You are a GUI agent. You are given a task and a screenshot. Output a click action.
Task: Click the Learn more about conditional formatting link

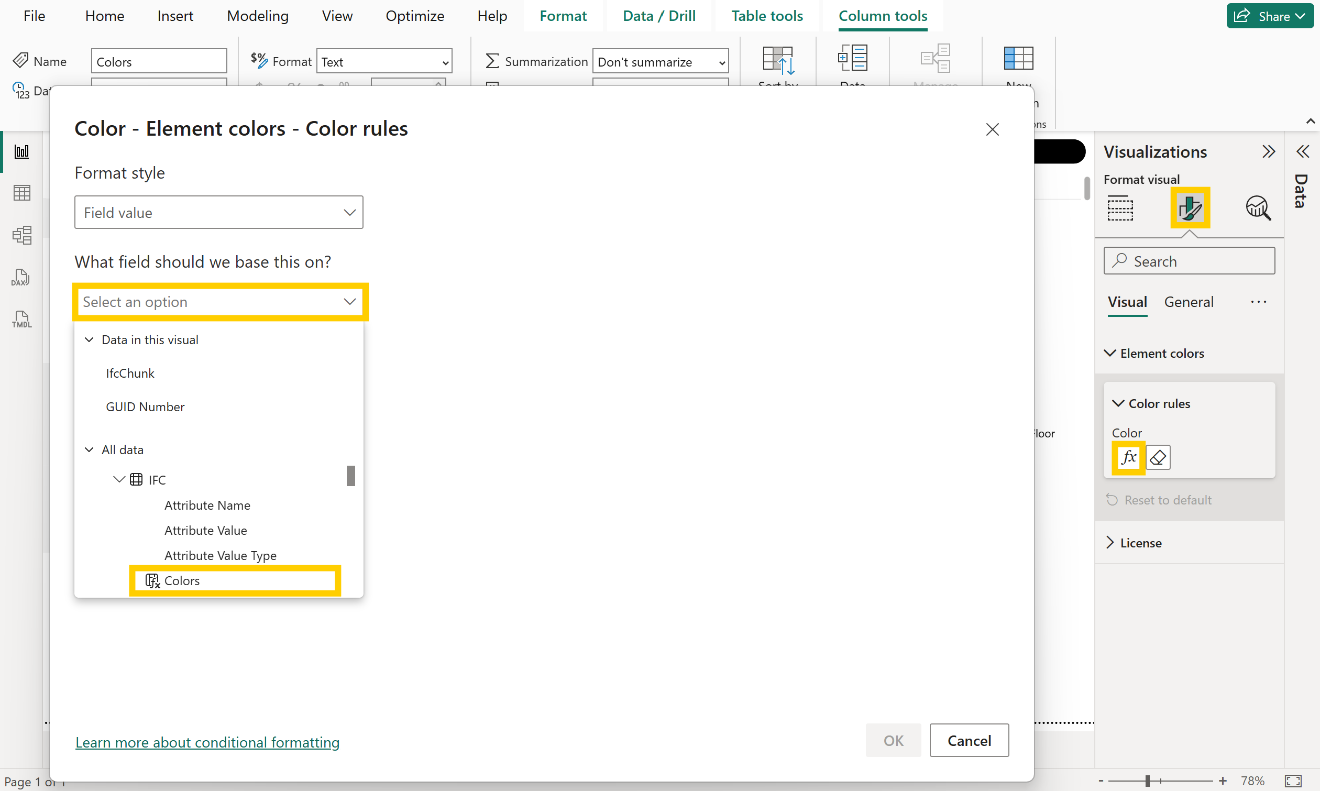click(207, 742)
